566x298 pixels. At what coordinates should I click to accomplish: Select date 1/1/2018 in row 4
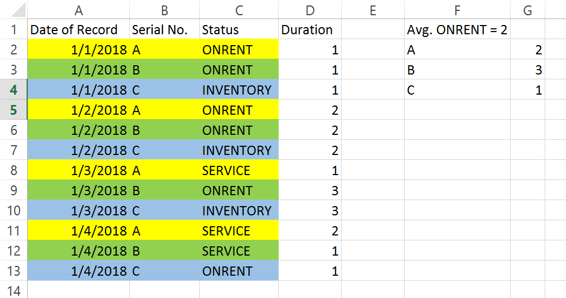click(78, 90)
